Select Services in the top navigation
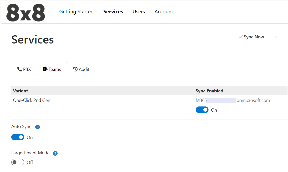 pyautogui.click(x=113, y=12)
